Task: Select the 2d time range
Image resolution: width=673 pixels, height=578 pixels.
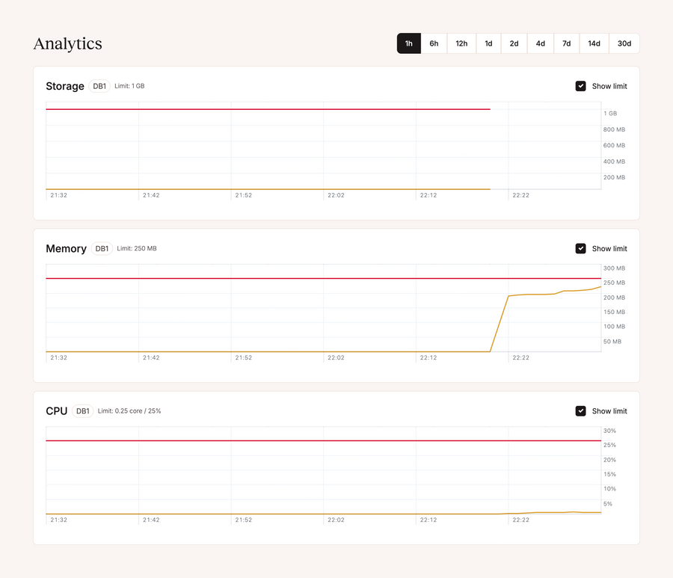Action: pyautogui.click(x=514, y=43)
